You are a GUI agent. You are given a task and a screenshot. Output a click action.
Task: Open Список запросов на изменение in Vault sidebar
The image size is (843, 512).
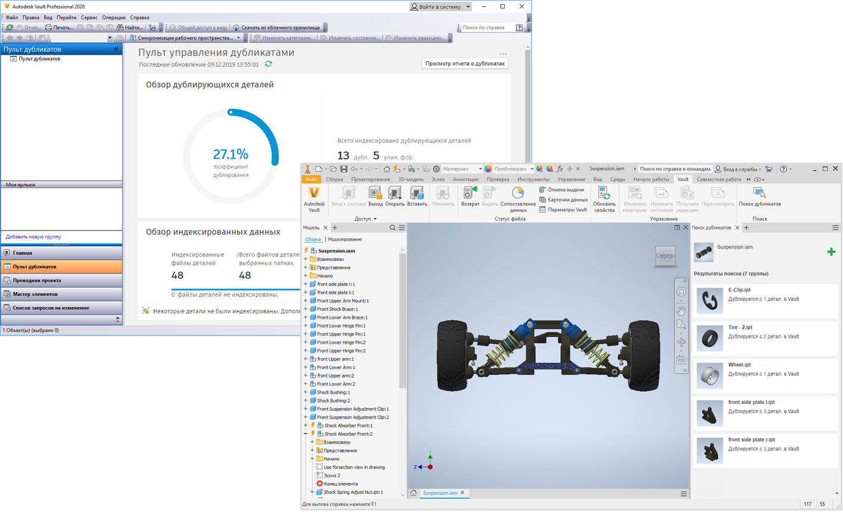point(61,307)
